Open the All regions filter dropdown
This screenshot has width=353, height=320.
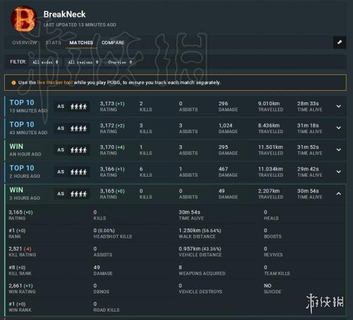point(83,62)
